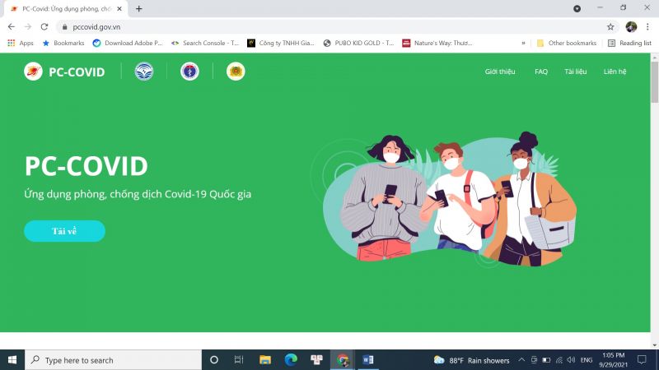Open the Nature's Way bookmark
This screenshot has height=370, width=659.
(x=437, y=43)
